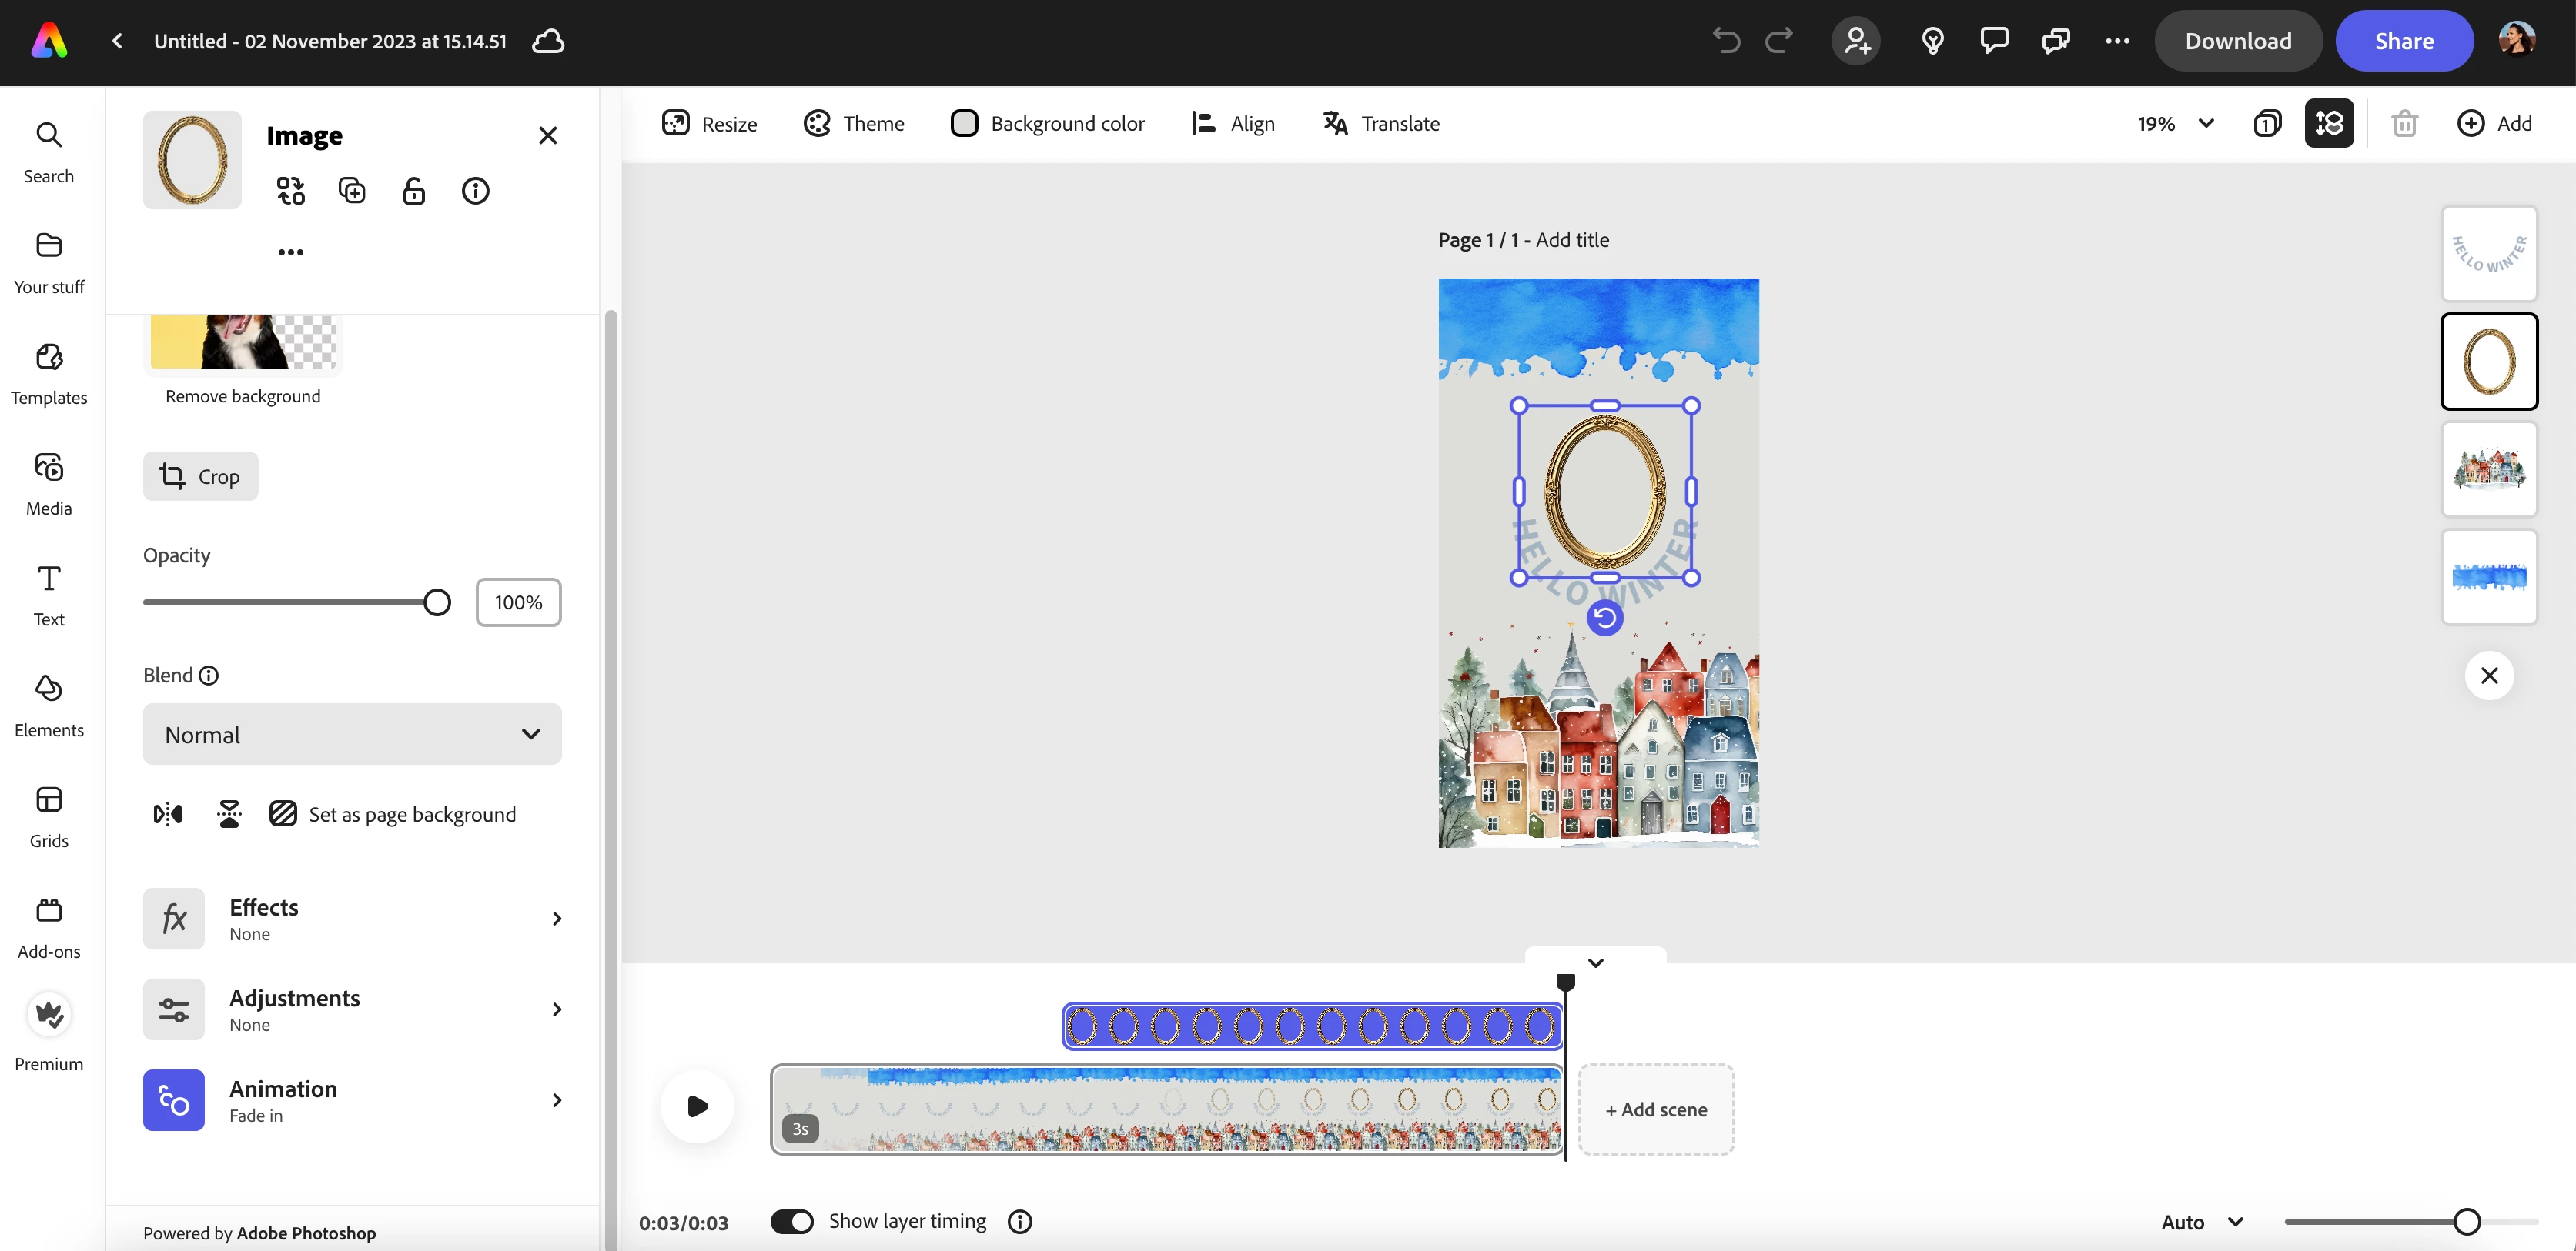Flip the image horizontally

[x=168, y=814]
